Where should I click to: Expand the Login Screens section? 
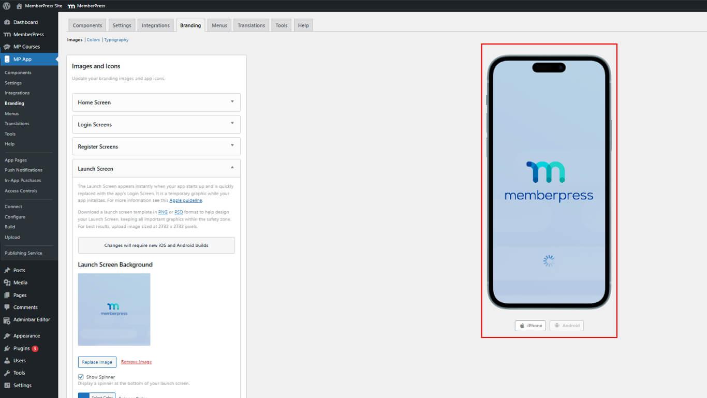[156, 124]
